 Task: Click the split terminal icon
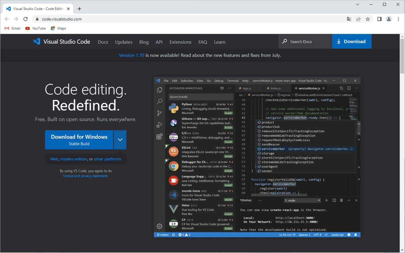334,200
